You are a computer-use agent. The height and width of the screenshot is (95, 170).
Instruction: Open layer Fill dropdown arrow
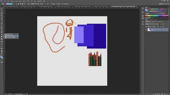coord(163,26)
